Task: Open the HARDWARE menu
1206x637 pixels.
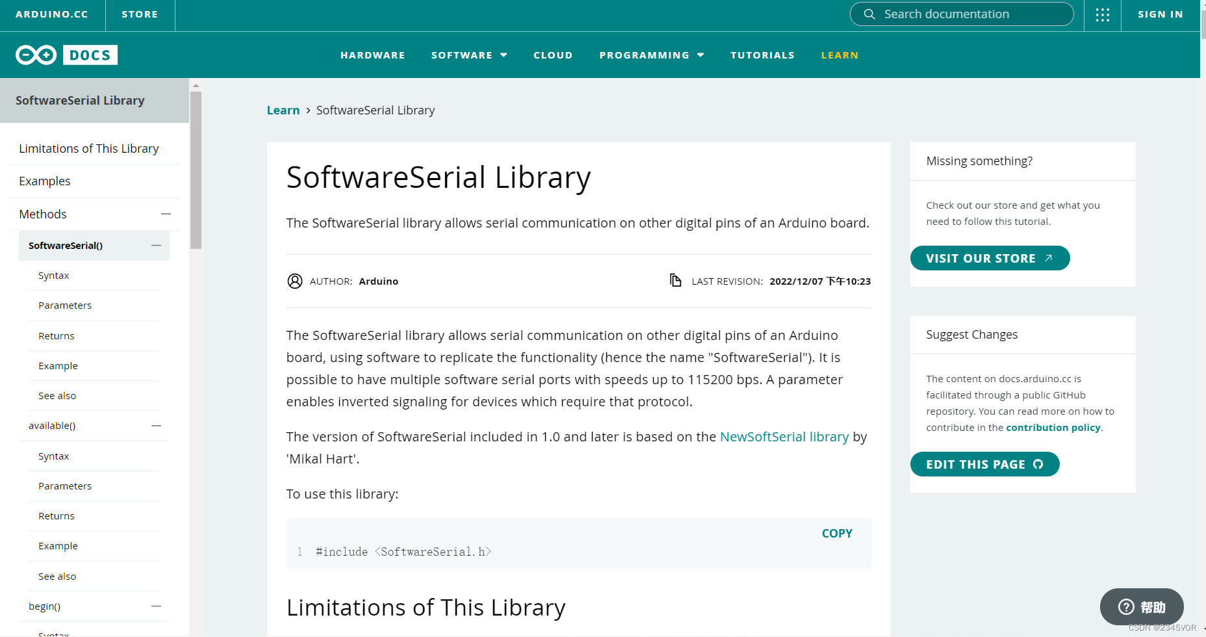Action: point(373,55)
